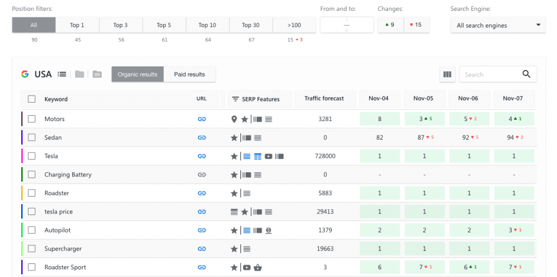
Task: Check the Tesla keyword checkbox
Action: pyautogui.click(x=32, y=156)
